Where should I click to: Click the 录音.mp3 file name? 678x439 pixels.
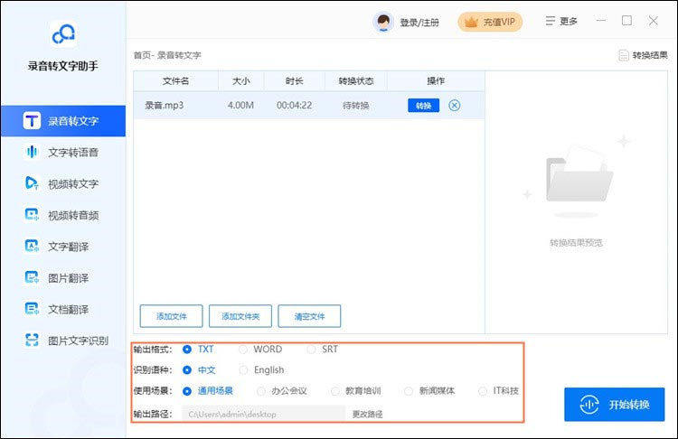click(x=164, y=106)
